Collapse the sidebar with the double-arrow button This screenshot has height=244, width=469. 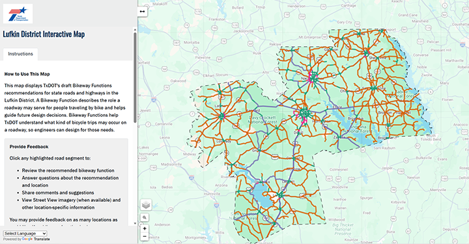click(143, 11)
